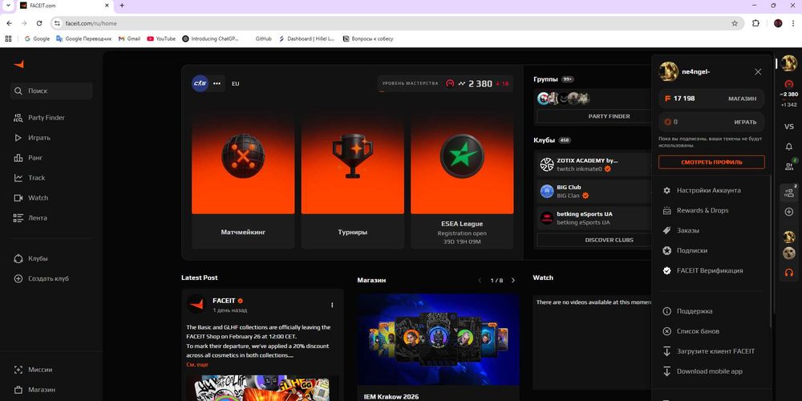
Task: Expand post with См. еще link
Action: 197,365
